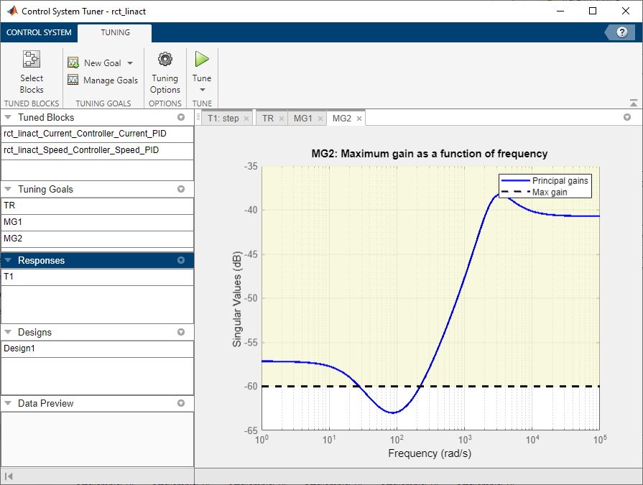
Task: Click the New Goal icon
Action: pyautogui.click(x=73, y=63)
